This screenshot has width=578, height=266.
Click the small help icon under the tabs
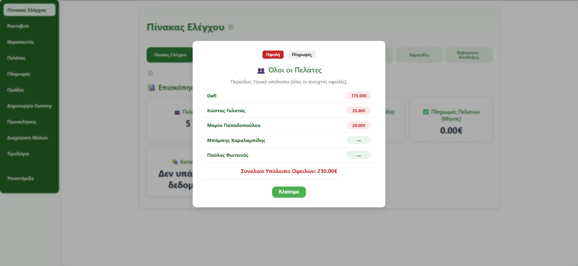tap(150, 73)
